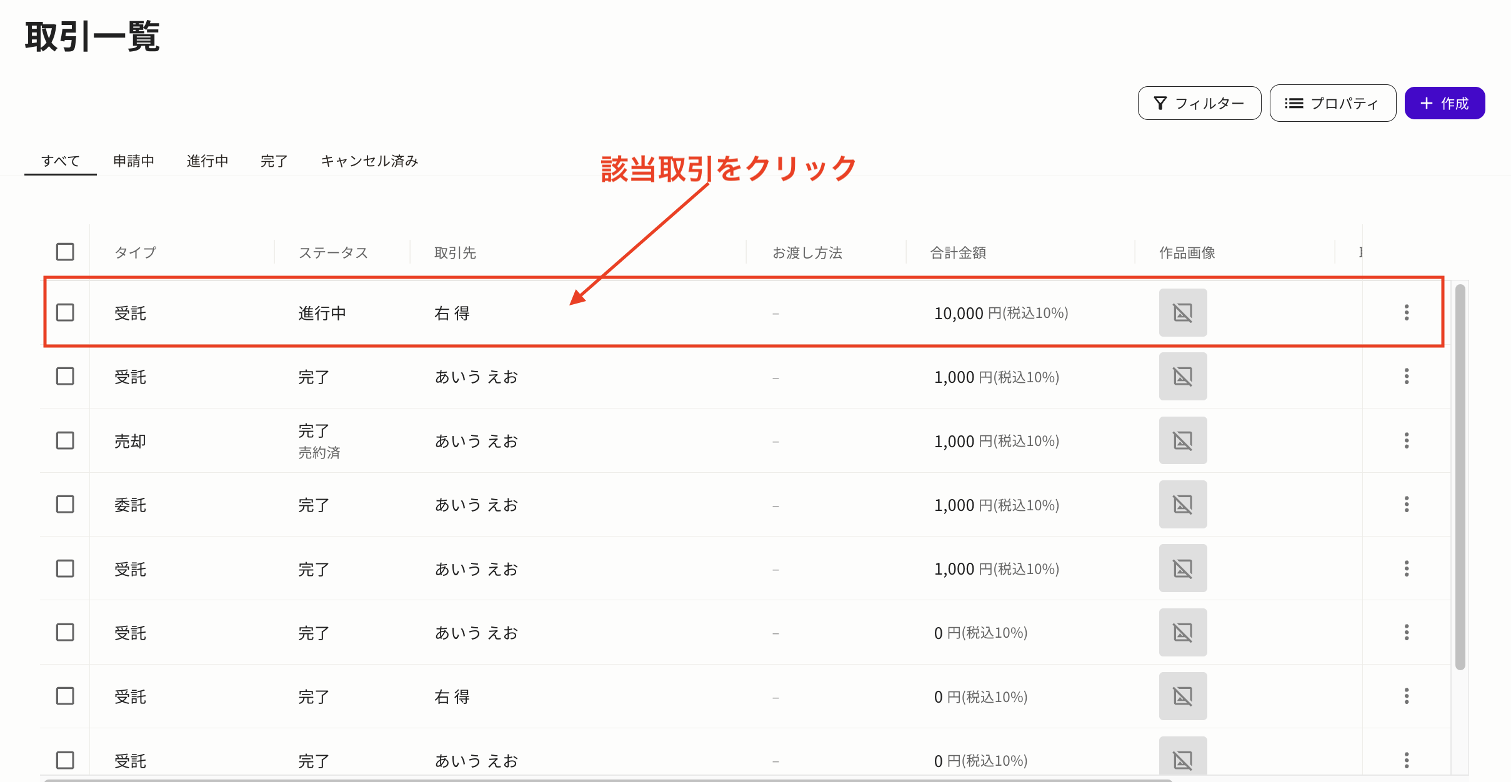Viewport: 1511px width, 782px height.
Task: Check the 委託 row checkbox
Action: coord(65,504)
